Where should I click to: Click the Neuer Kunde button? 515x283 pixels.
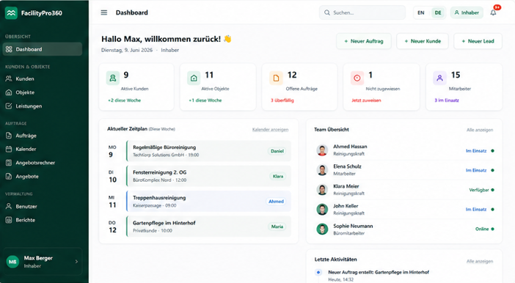point(423,41)
